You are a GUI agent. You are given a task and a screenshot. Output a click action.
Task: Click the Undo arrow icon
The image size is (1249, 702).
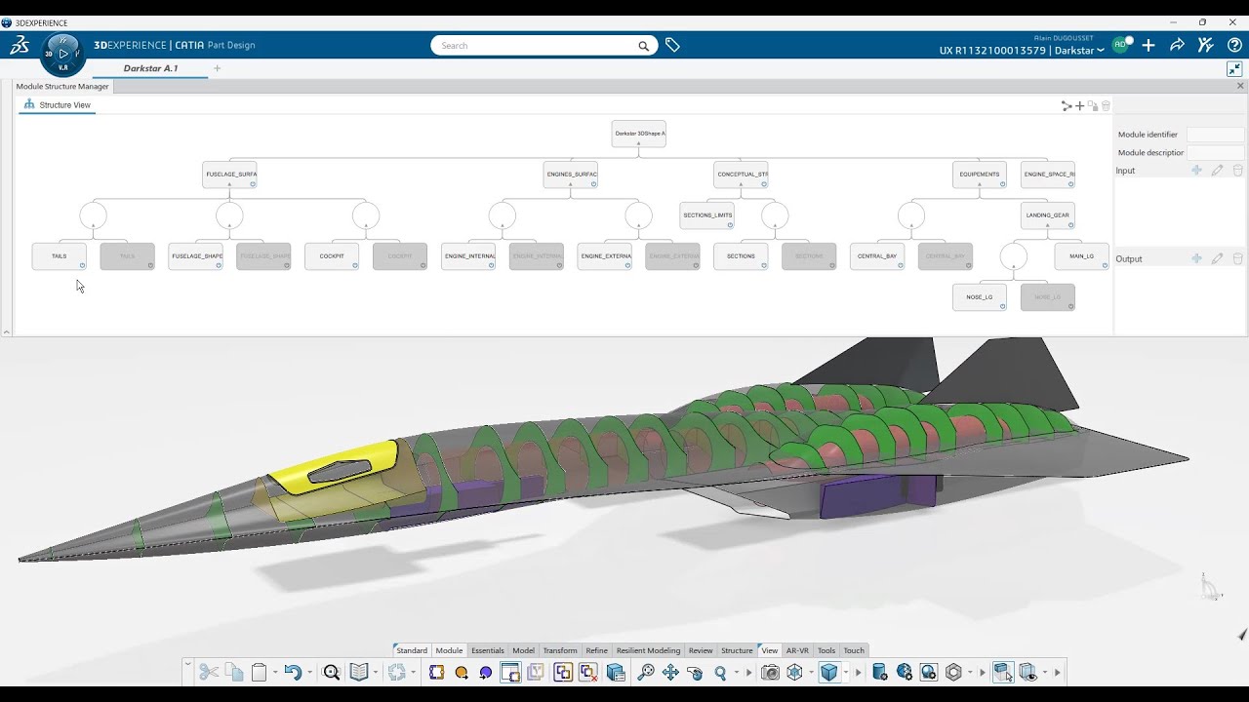click(293, 672)
